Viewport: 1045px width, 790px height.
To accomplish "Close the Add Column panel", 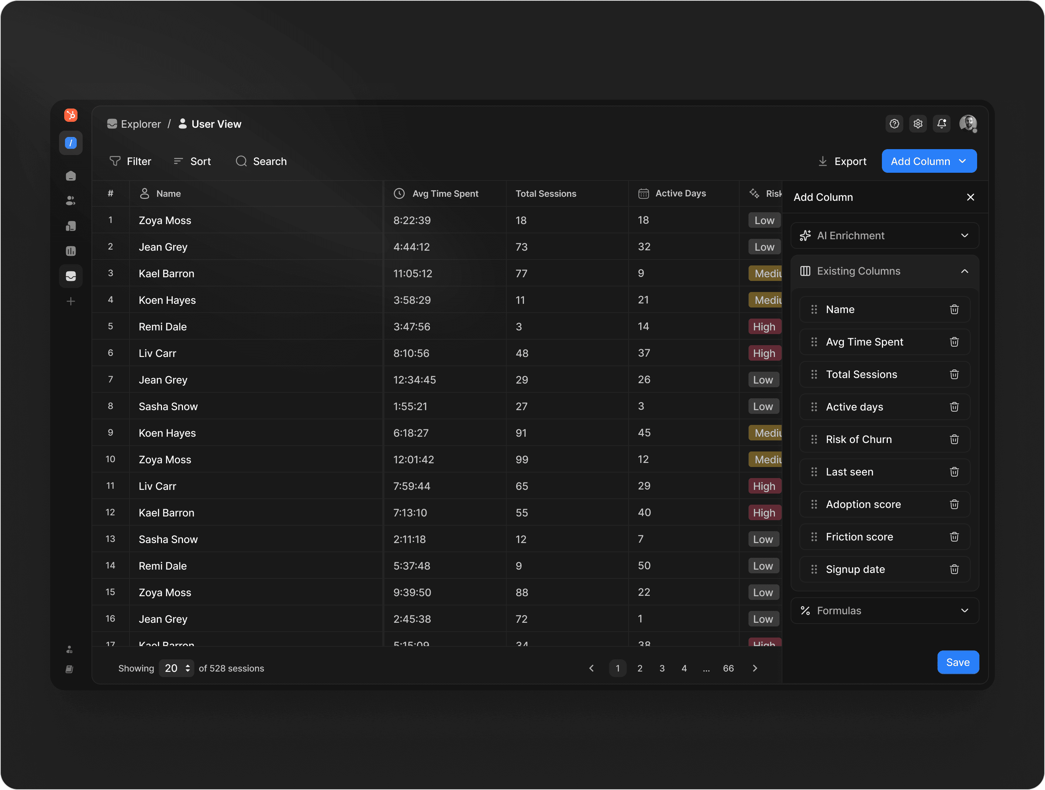I will coord(970,197).
